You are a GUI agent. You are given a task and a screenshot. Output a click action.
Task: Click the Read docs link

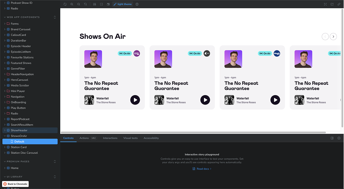202,169
